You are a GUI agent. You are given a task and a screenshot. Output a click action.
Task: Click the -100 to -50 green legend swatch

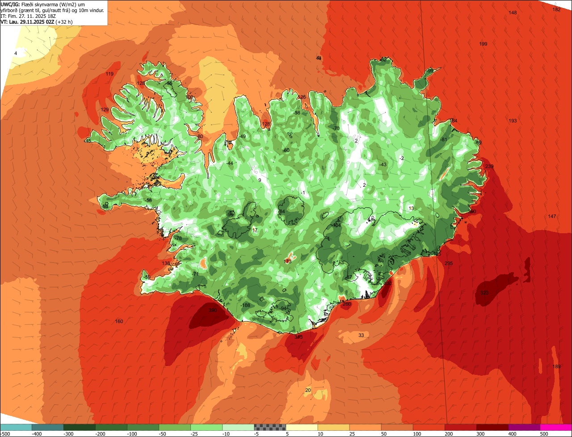tap(143, 427)
